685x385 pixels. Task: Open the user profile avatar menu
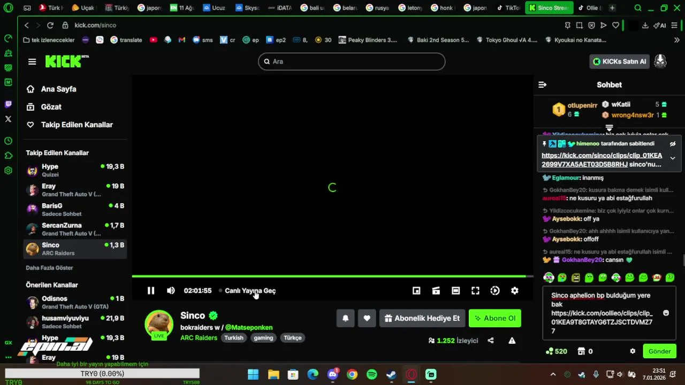[x=660, y=61]
